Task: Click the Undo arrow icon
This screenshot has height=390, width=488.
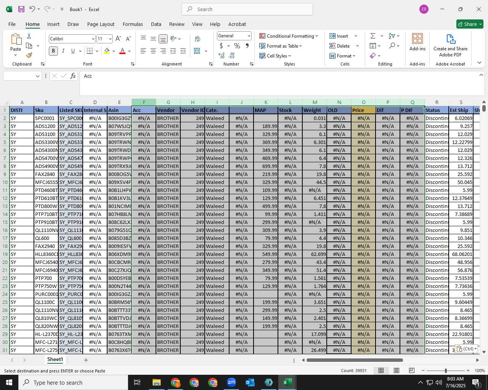Action: click(32, 9)
